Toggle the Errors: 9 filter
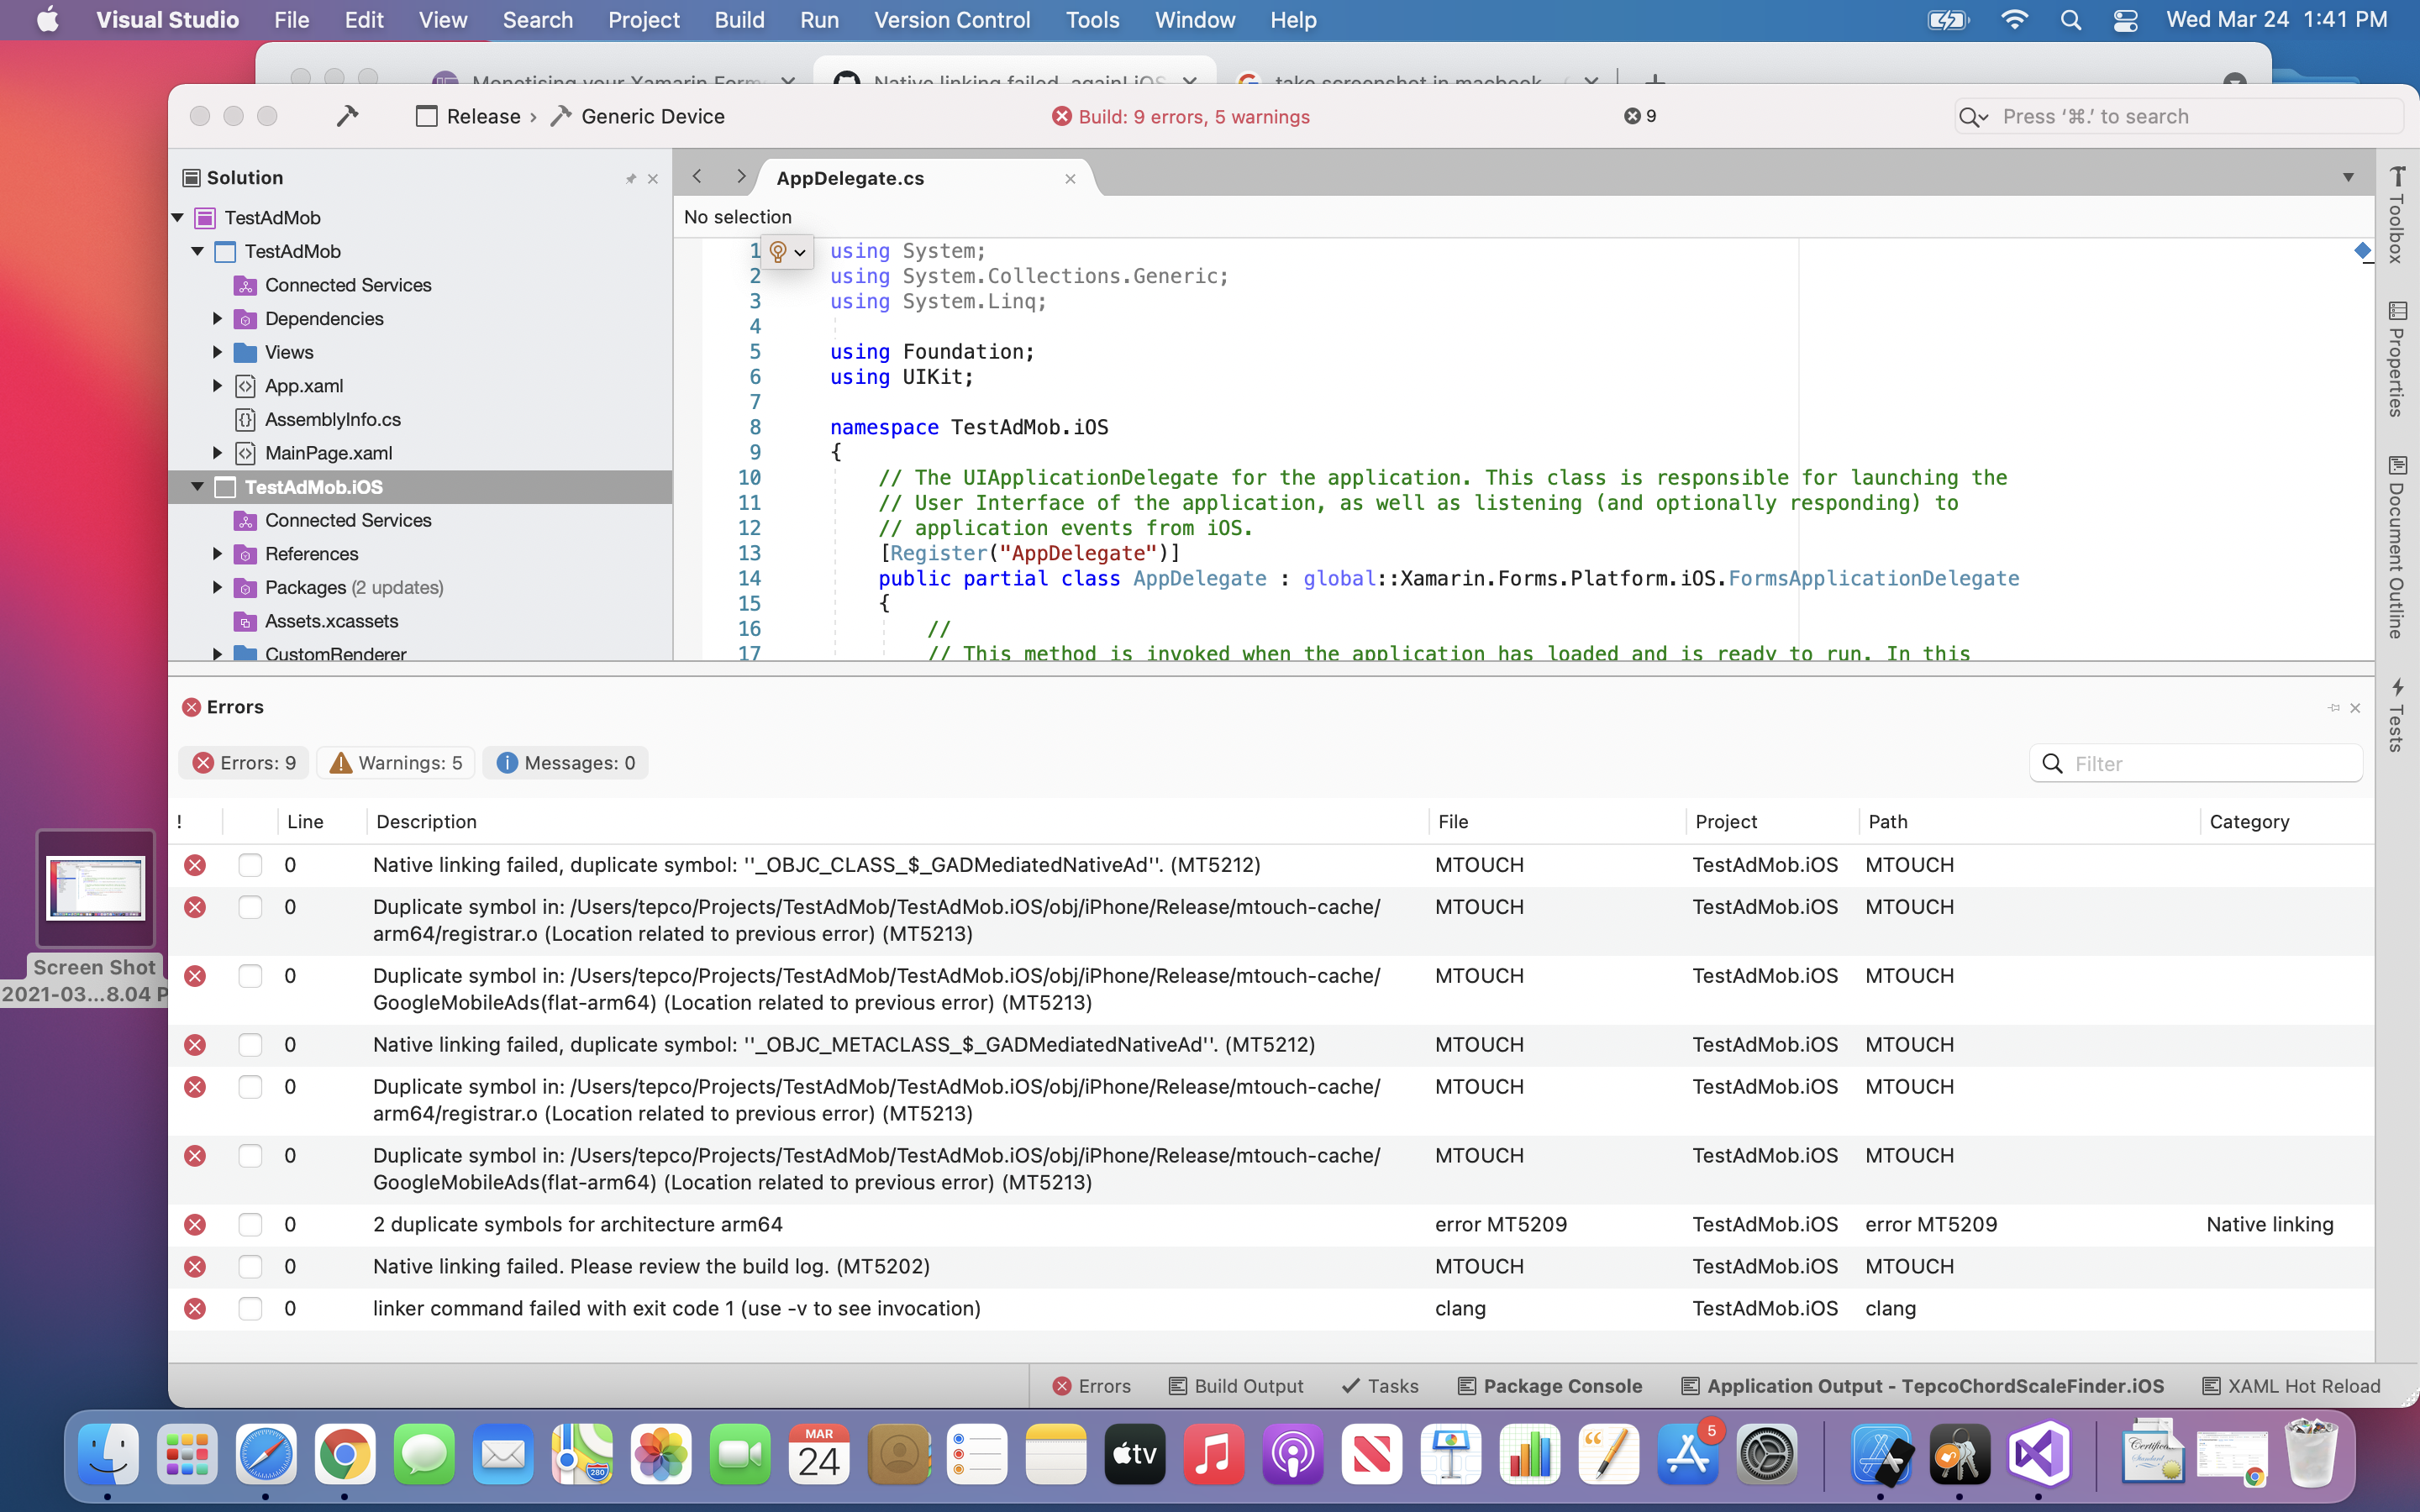 click(x=244, y=763)
